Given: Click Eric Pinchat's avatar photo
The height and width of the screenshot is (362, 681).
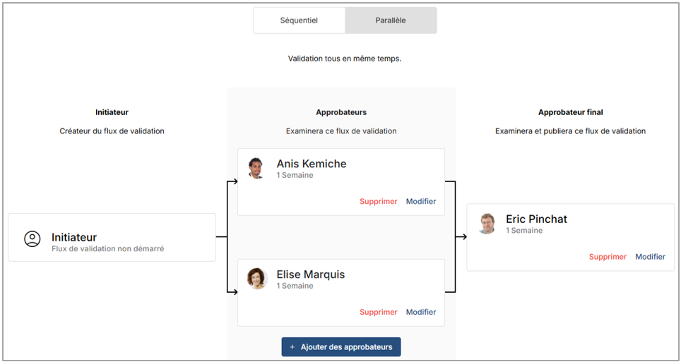Looking at the screenshot, I should [x=486, y=223].
